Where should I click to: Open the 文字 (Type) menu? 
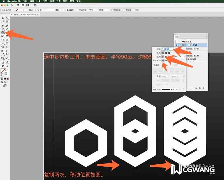[45, 1]
